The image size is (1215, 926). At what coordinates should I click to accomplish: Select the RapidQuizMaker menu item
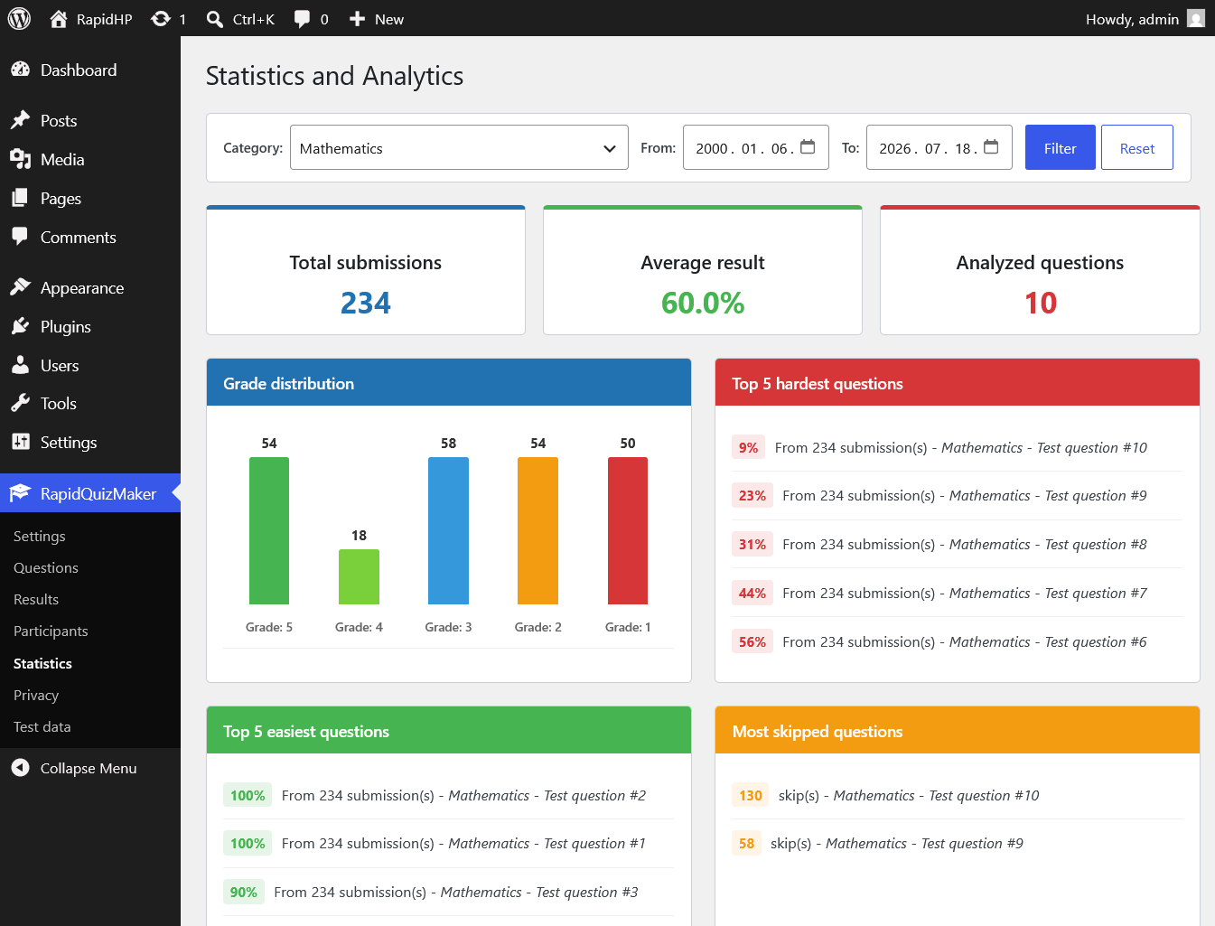[90, 493]
